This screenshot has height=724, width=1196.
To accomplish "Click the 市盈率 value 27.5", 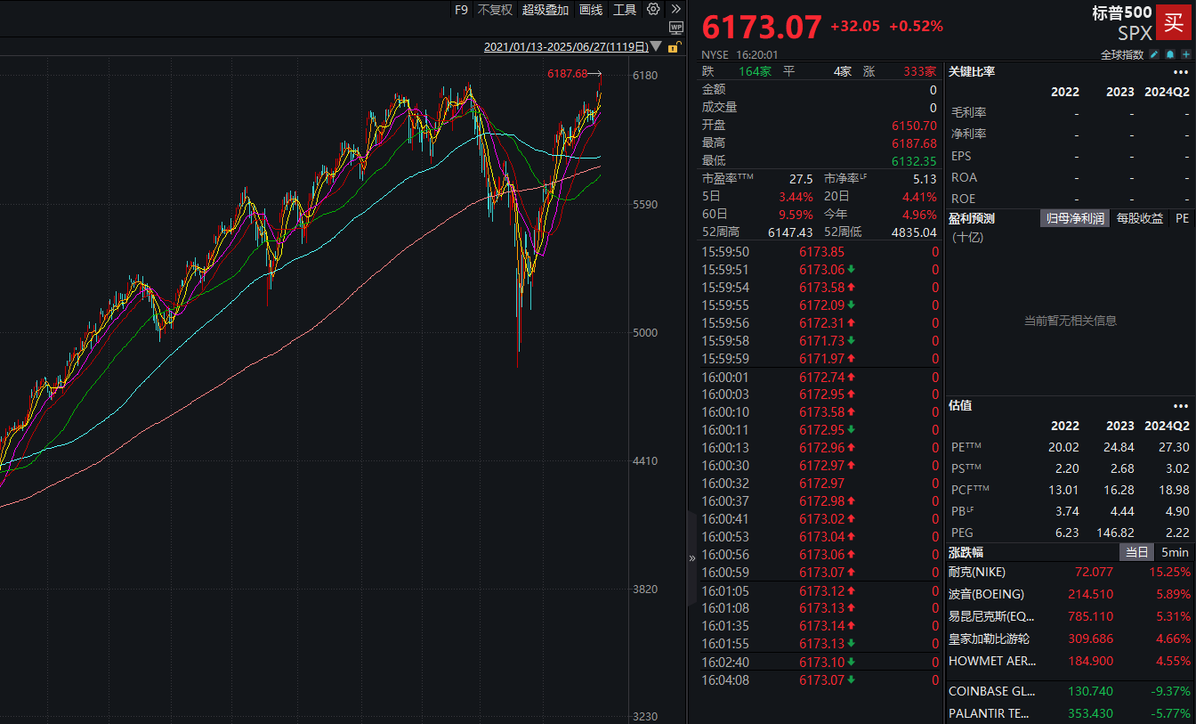I will point(802,179).
